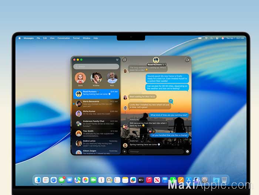The height and width of the screenshot is (195, 259).
Task: Click the message text input field
Action: tap(156, 152)
